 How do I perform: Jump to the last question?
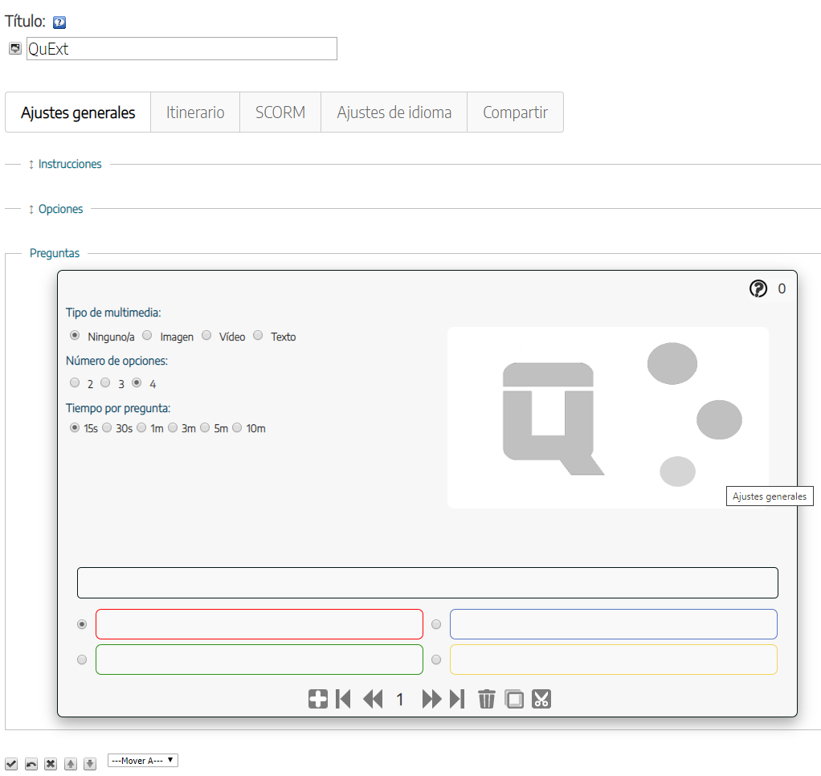coord(457,699)
